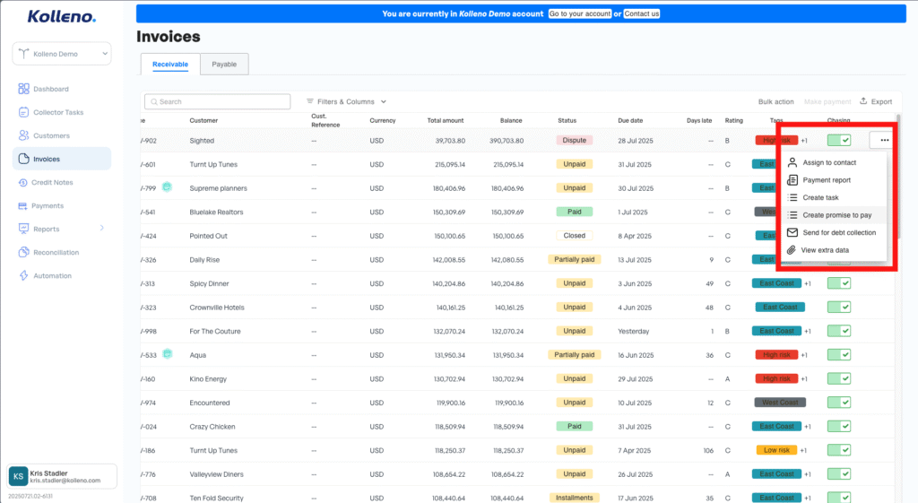Click the Export button
The height and width of the screenshot is (503, 918).
tap(876, 102)
